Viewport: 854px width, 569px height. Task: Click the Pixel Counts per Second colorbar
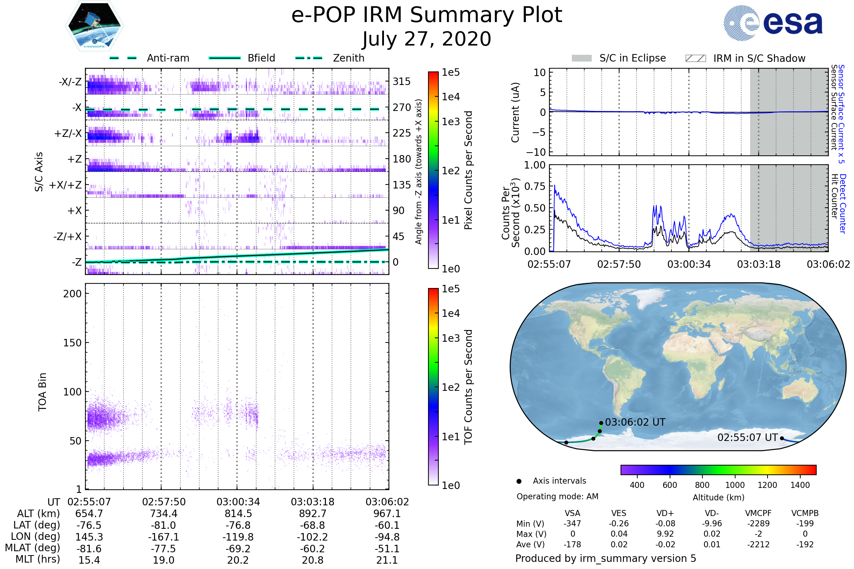433,170
